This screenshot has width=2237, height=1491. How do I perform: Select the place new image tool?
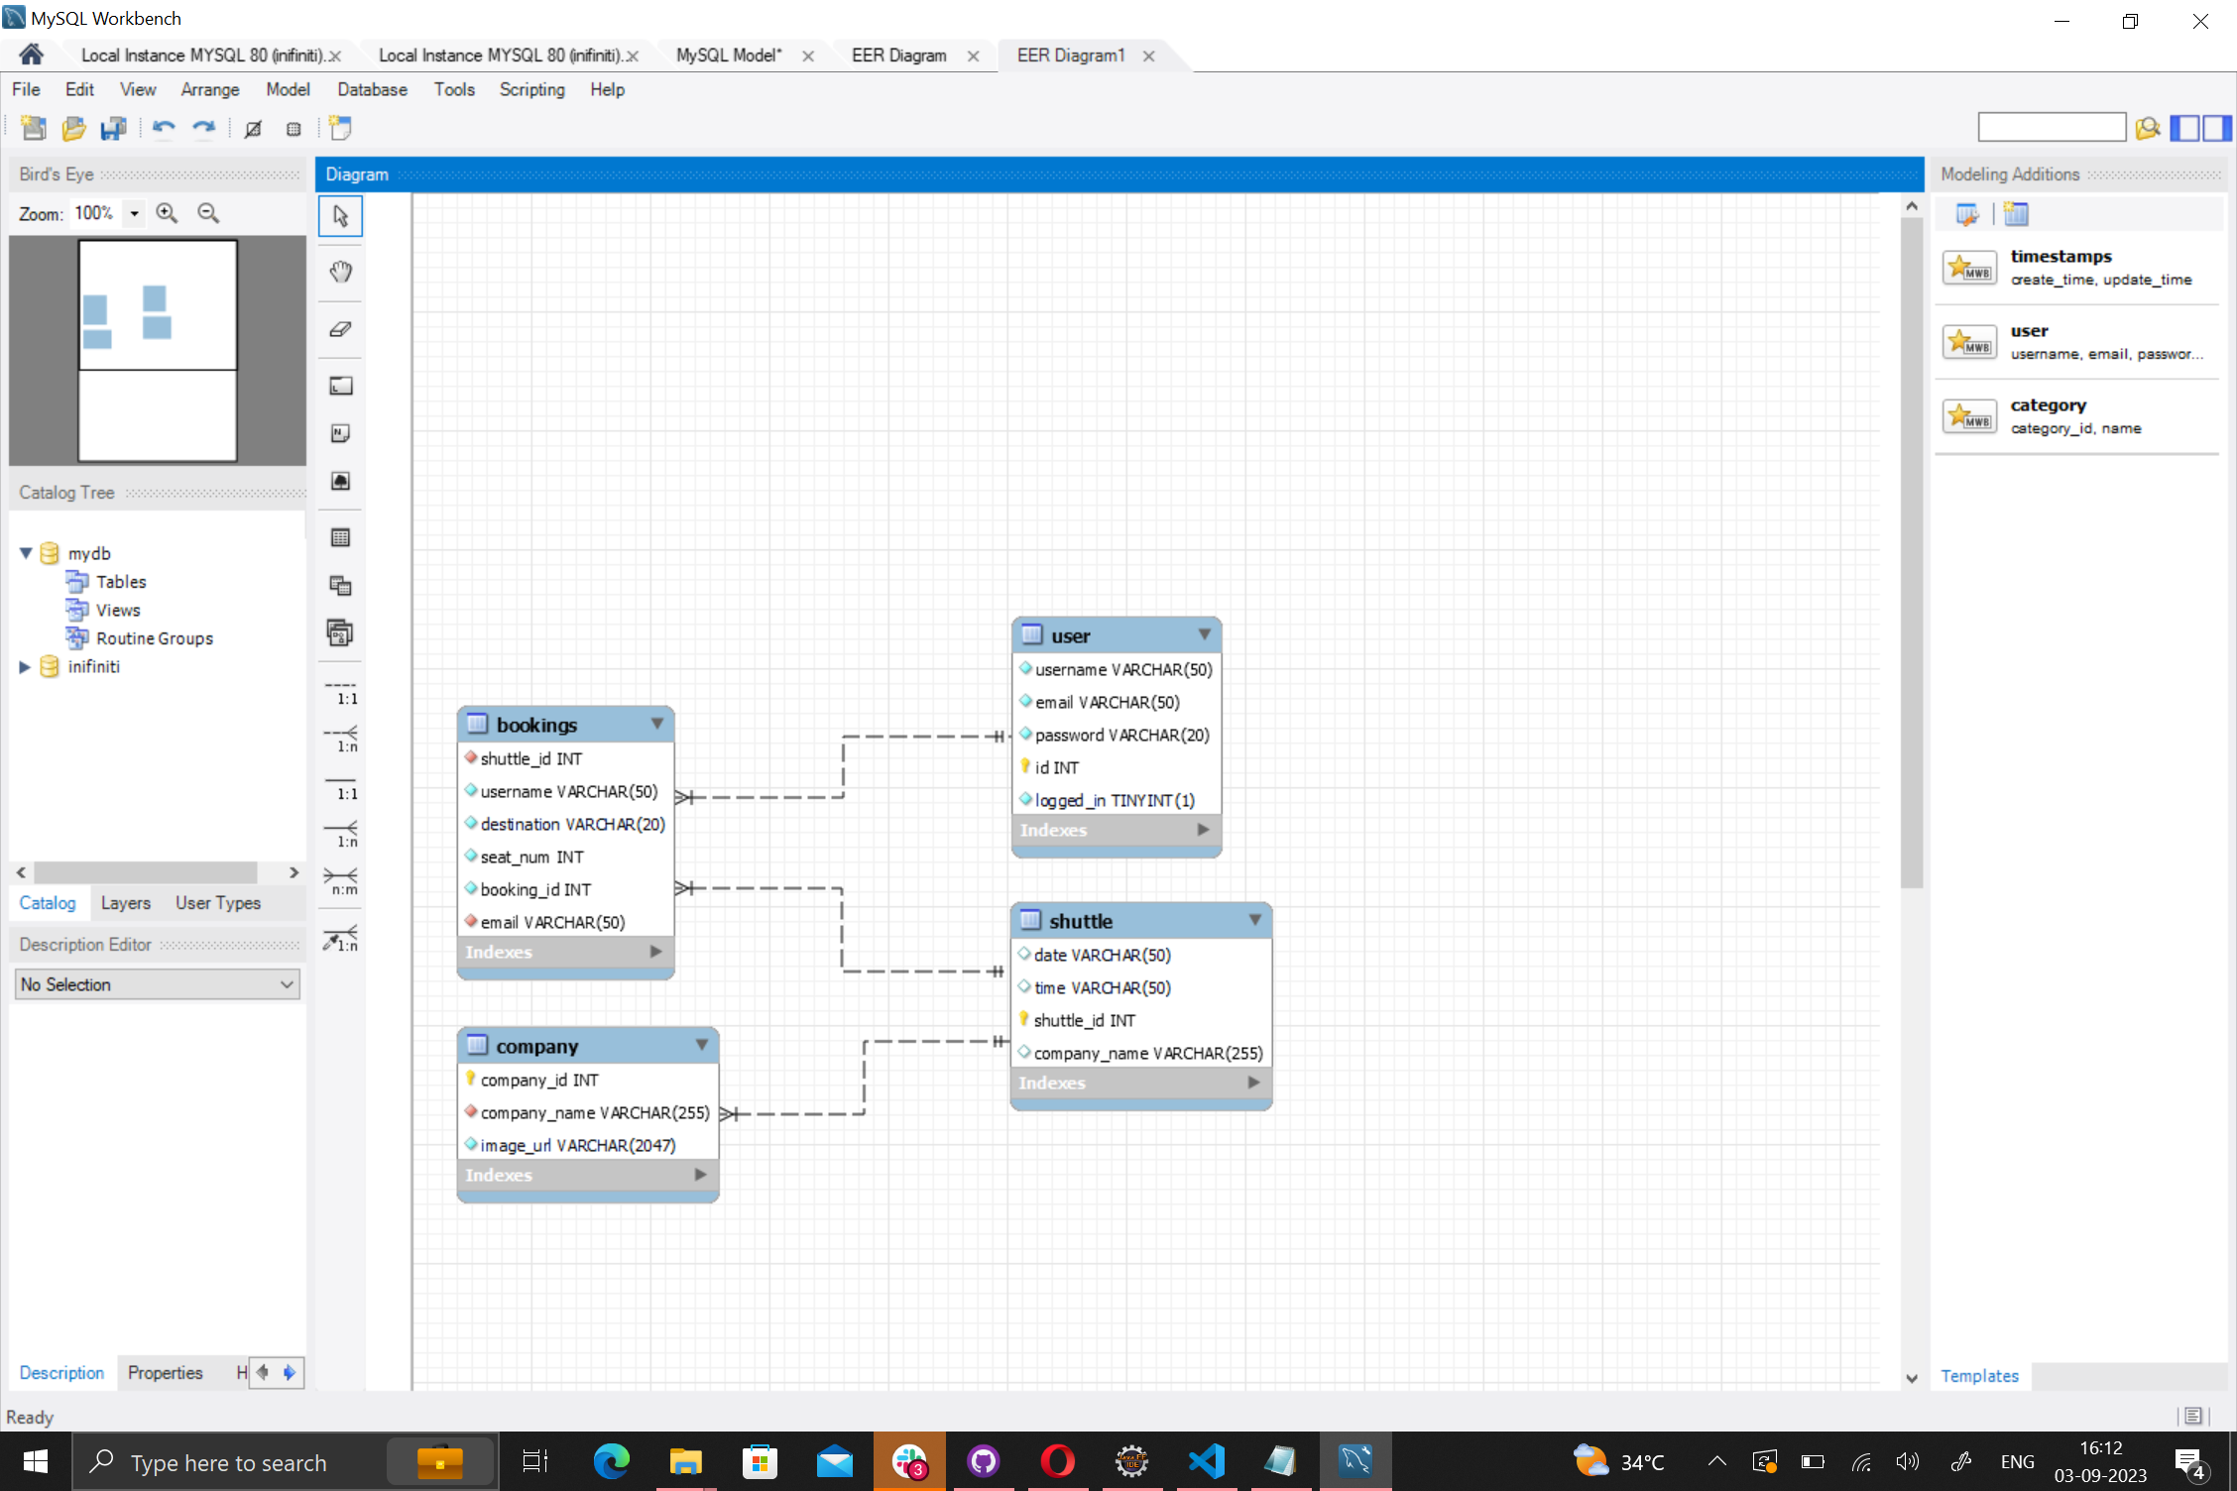[x=340, y=481]
